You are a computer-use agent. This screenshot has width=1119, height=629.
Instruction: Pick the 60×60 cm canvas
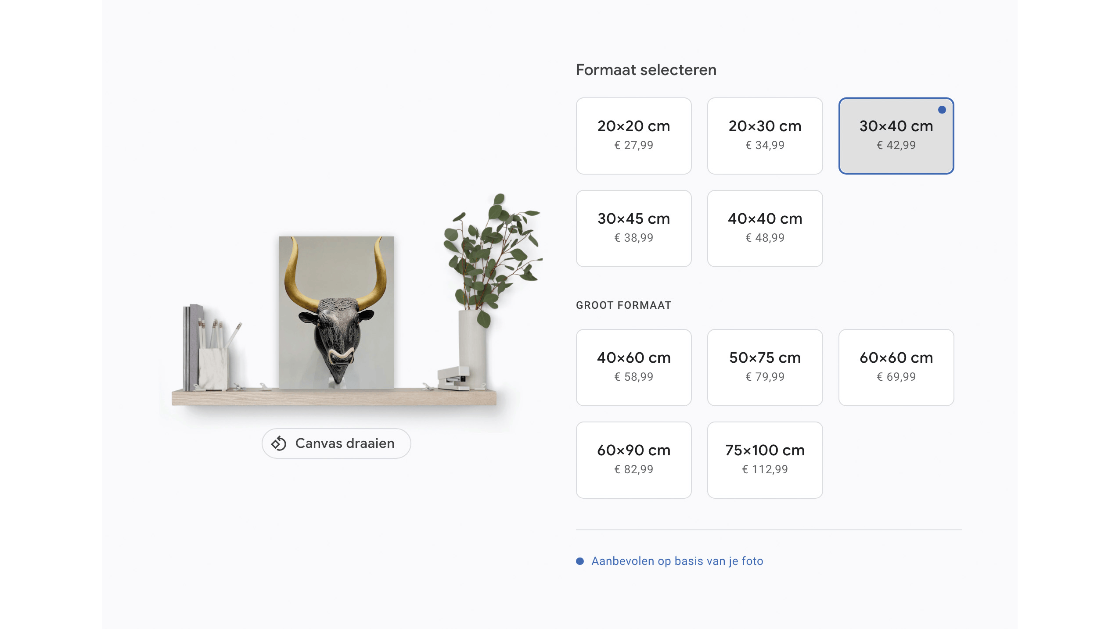click(896, 367)
